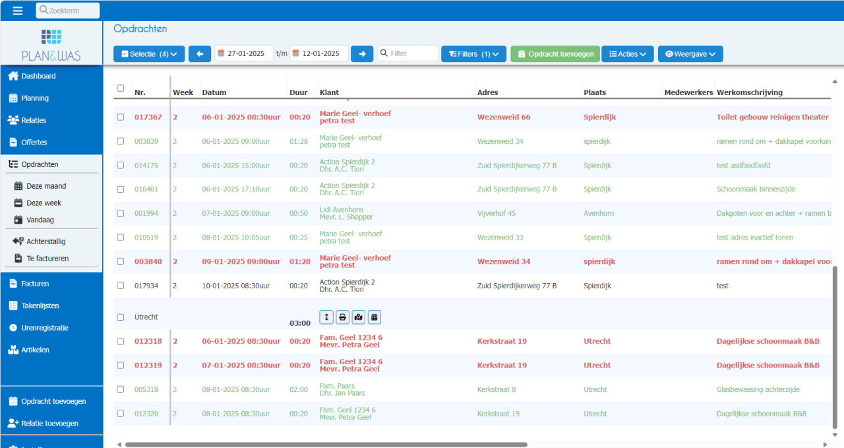Expand the Weergave dropdown

[x=690, y=54]
